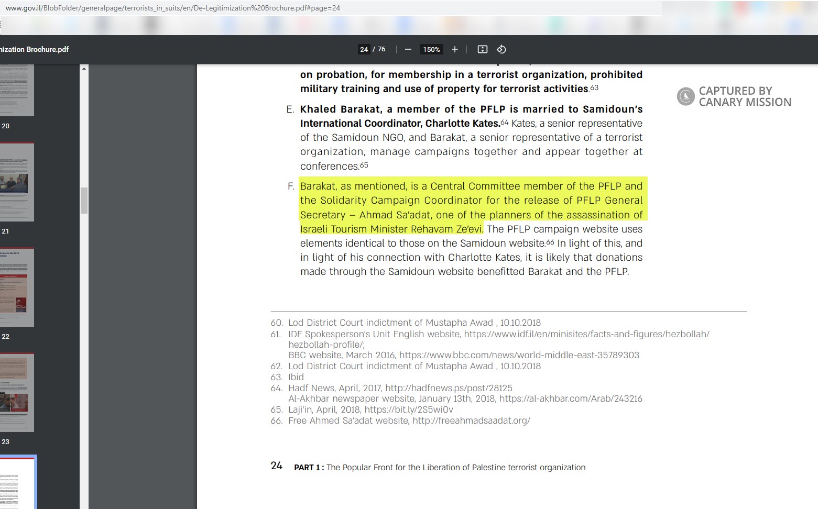Click the 150% zoom level field

coord(431,49)
